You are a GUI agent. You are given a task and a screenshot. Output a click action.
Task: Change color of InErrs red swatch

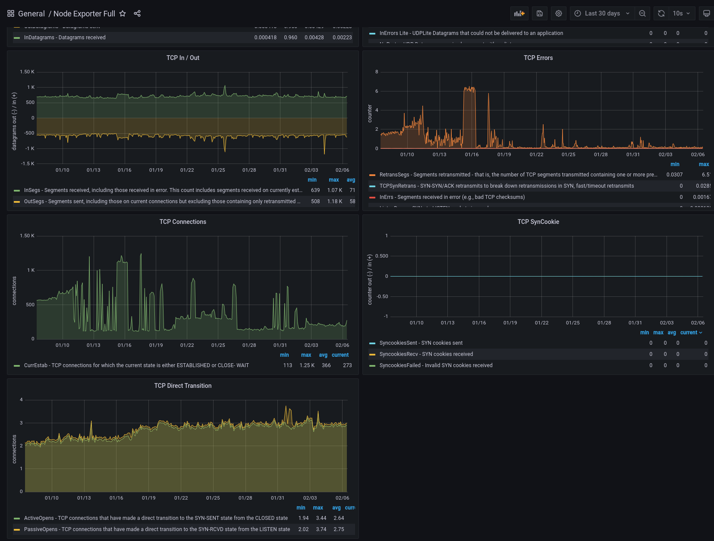coord(372,197)
